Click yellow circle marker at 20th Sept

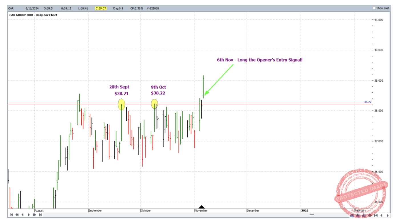tap(121, 104)
